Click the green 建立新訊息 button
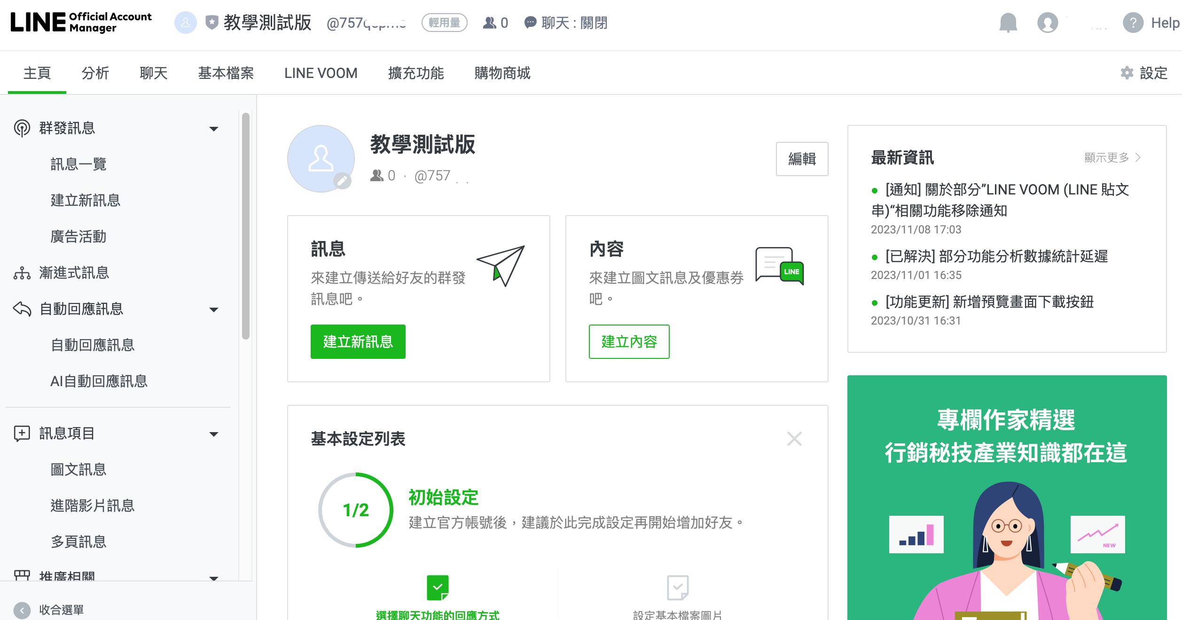The image size is (1182, 620). coord(358,341)
